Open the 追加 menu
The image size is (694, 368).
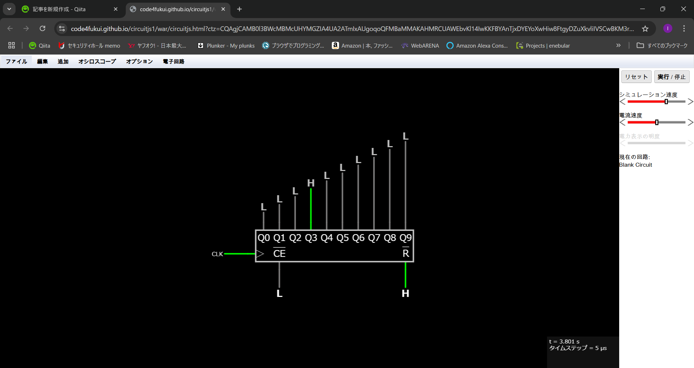(x=63, y=61)
